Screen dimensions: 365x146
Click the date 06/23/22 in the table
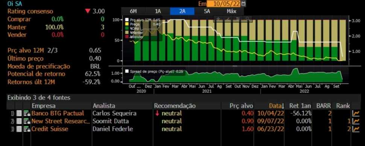(271, 129)
